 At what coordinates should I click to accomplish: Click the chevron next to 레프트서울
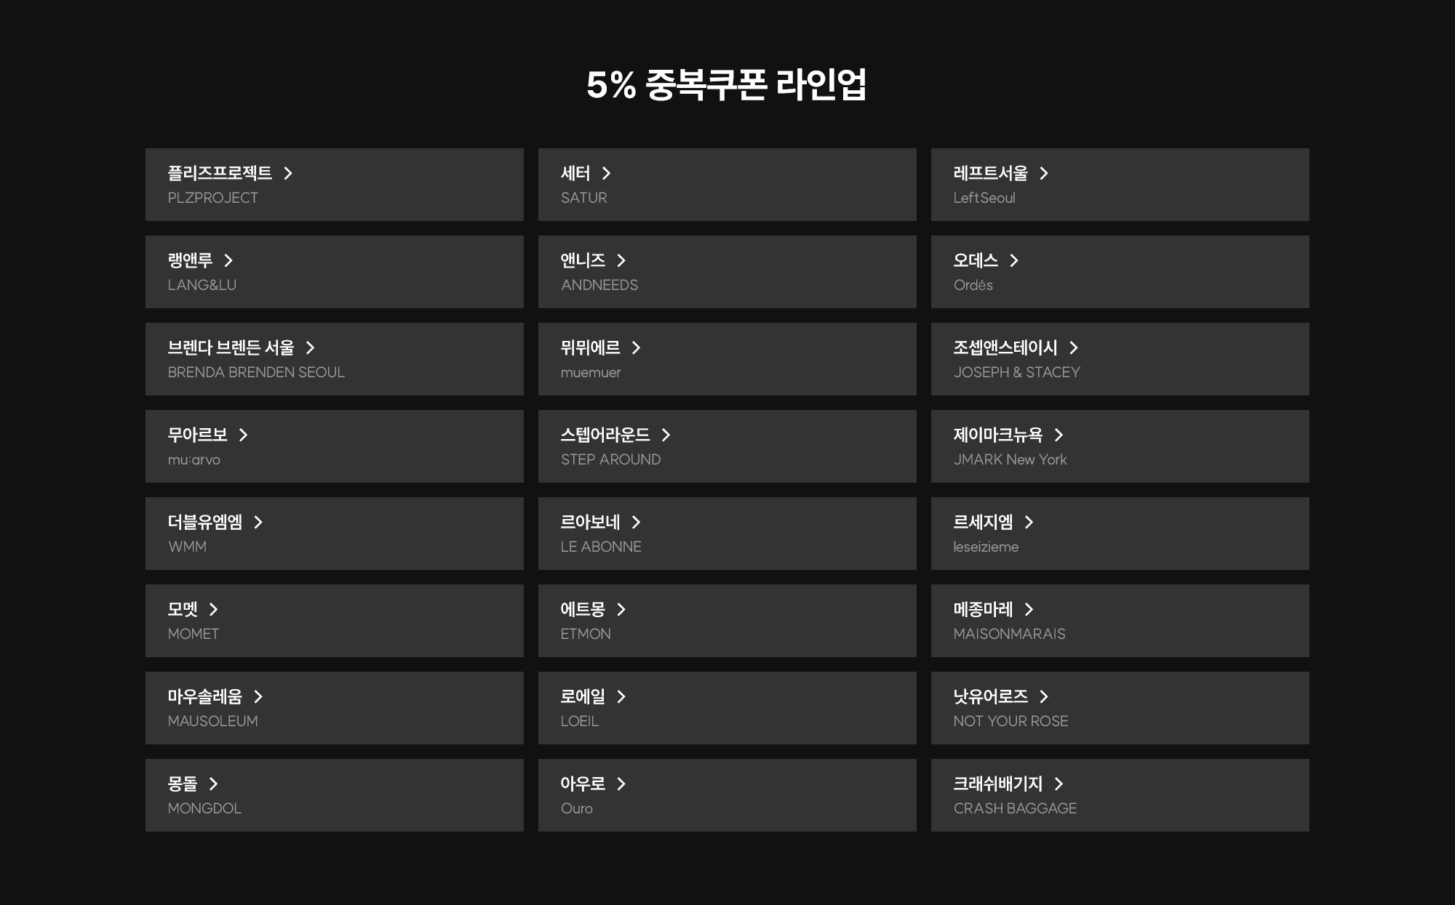coord(1044,173)
